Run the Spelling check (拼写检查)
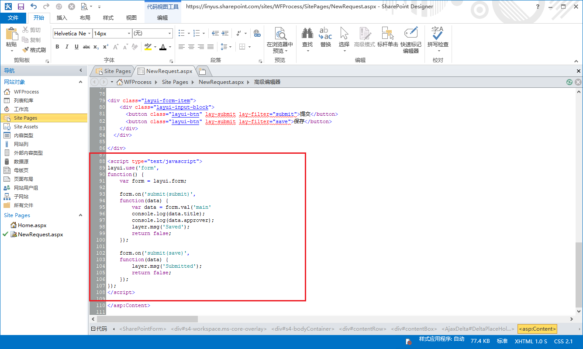 pyautogui.click(x=438, y=38)
